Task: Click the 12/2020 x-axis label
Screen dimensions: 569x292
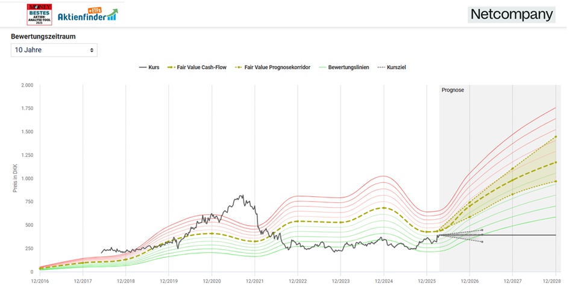Action: coord(212,281)
